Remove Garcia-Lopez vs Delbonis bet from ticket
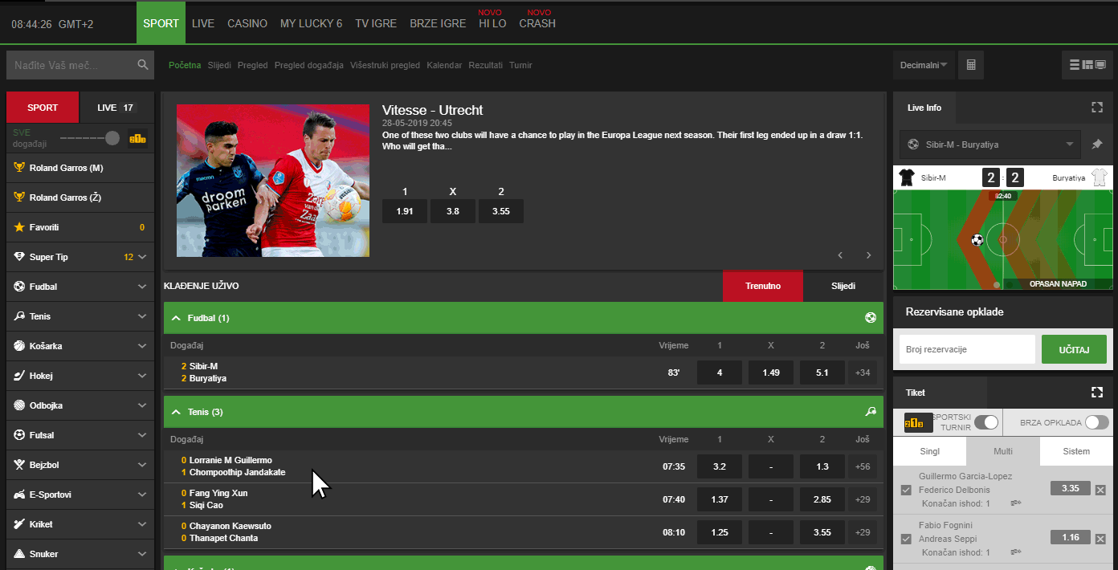 coord(1100,490)
